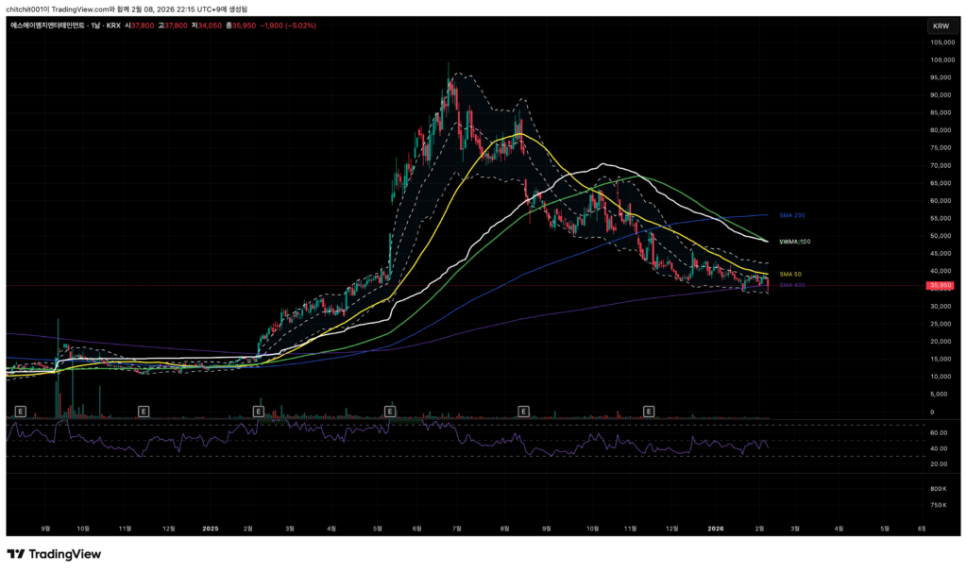Click the TradingView logo at bottom left
Viewport: 967px width, 572px height.
pos(54,554)
